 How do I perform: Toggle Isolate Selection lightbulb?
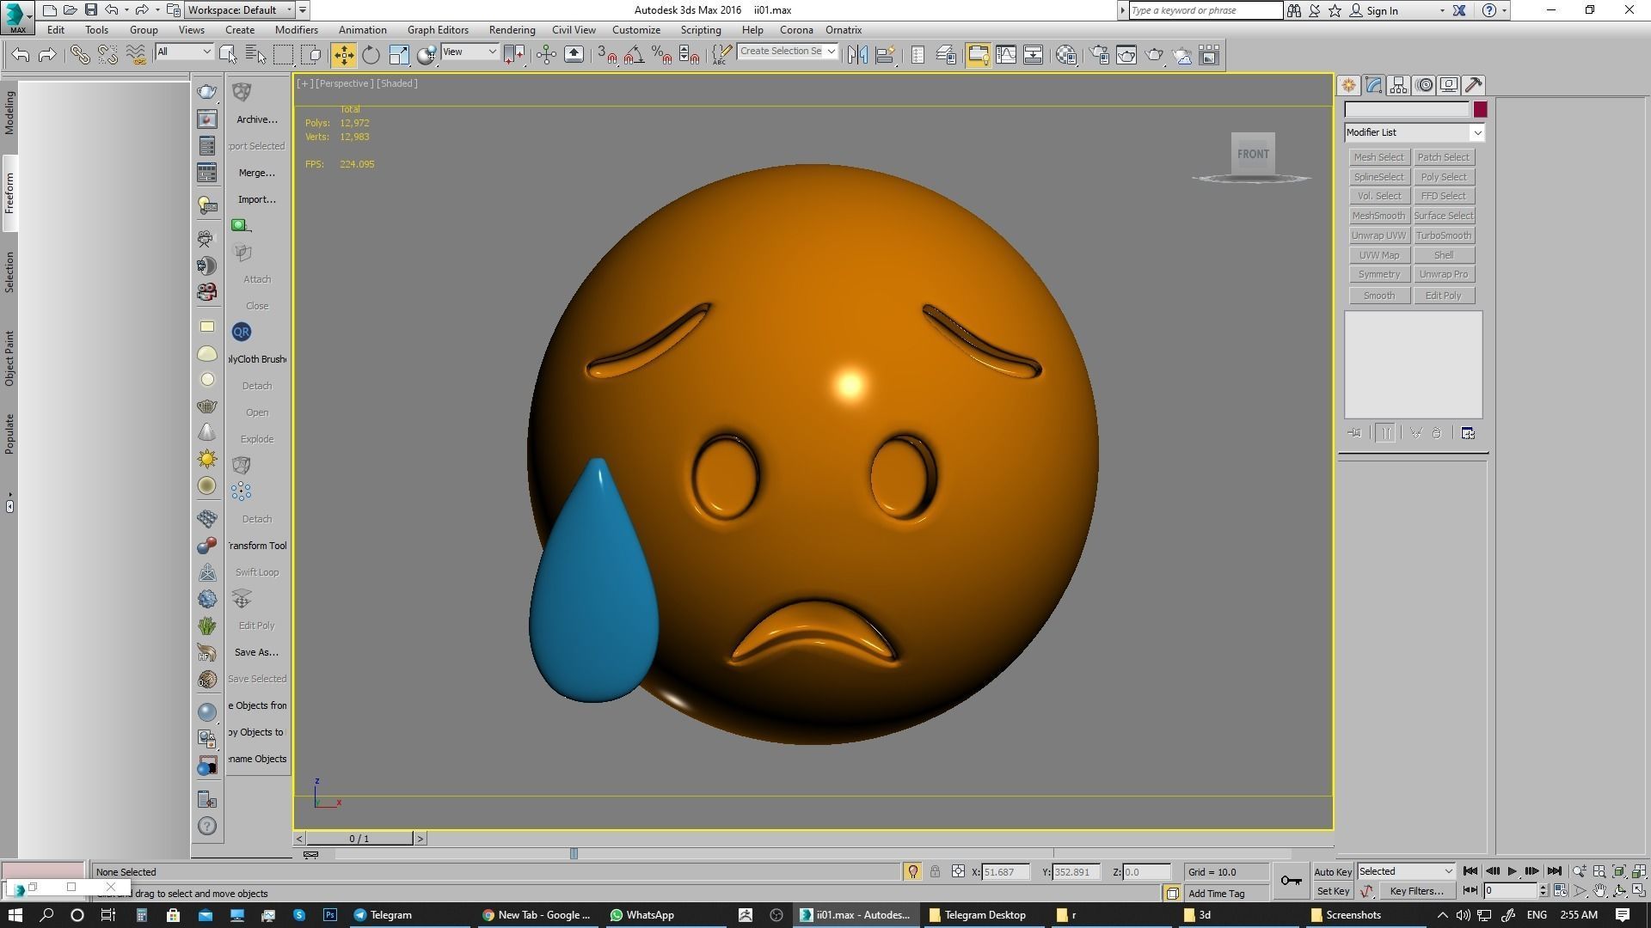[x=912, y=871]
